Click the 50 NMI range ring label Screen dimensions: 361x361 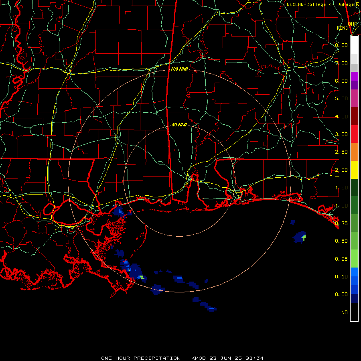click(179, 125)
